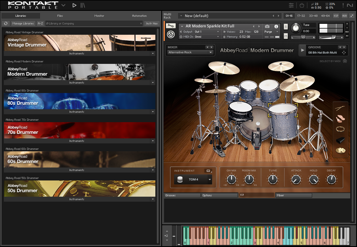
Task: Open the TOM 4 instrument dropdown
Action: point(193,180)
